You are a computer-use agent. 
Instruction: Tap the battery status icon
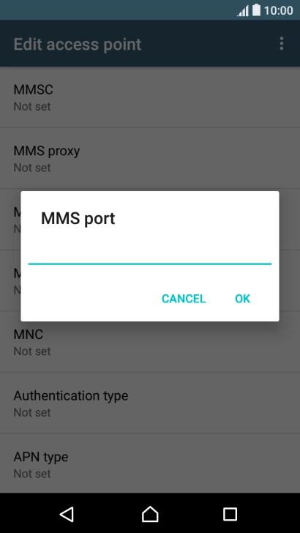tap(257, 10)
